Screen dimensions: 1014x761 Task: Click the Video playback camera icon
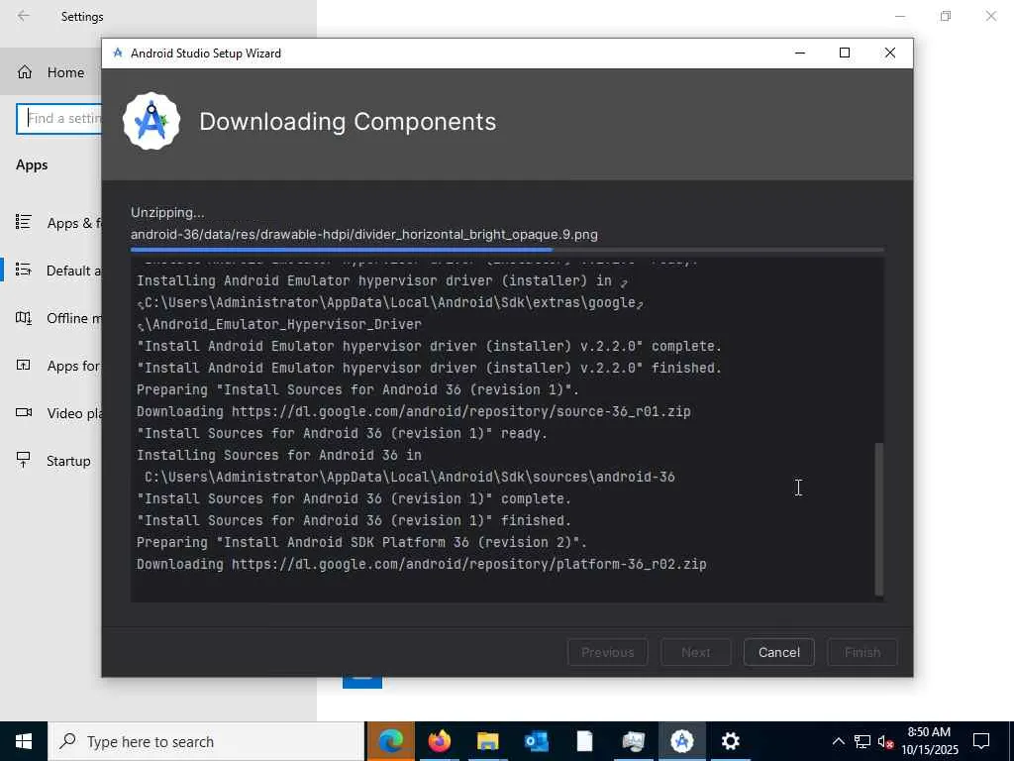tap(24, 412)
